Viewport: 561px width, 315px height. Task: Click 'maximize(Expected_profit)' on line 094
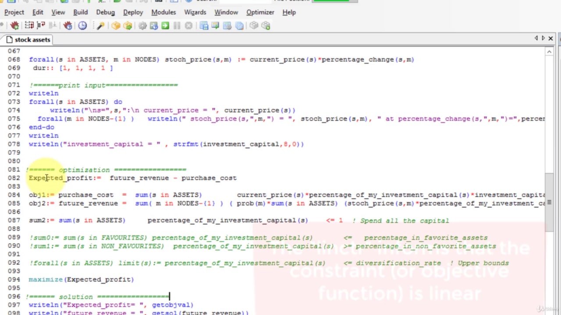(81, 280)
